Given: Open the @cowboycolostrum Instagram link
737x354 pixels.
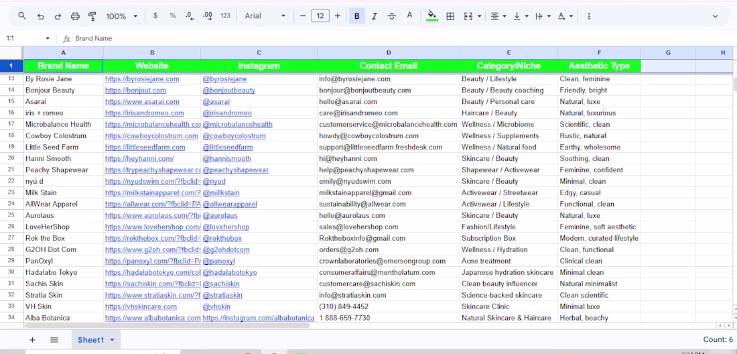Looking at the screenshot, I should [234, 136].
